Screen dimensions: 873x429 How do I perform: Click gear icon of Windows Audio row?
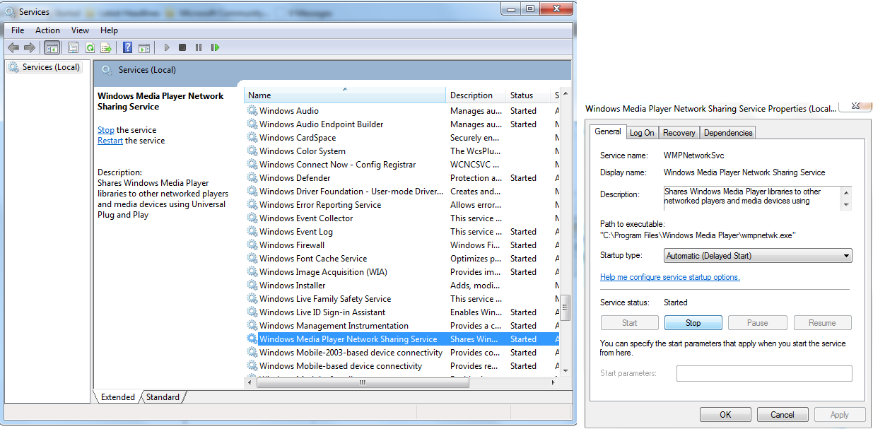point(252,110)
